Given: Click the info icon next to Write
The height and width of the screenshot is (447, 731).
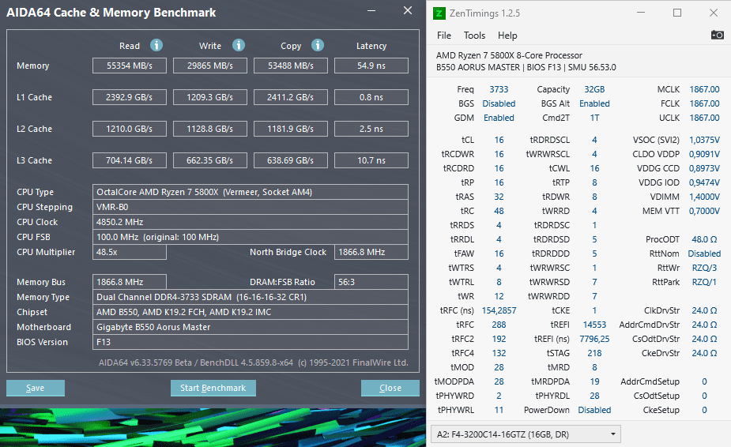Looking at the screenshot, I should coord(238,45).
